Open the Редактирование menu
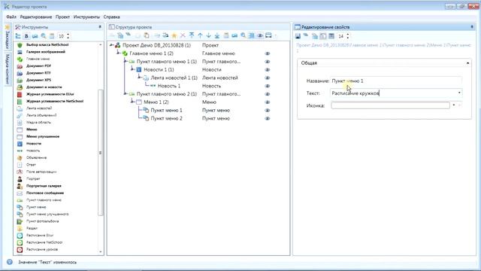The width and height of the screenshot is (481, 271). pos(36,17)
